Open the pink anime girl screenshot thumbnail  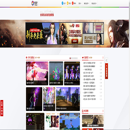(37, 73)
